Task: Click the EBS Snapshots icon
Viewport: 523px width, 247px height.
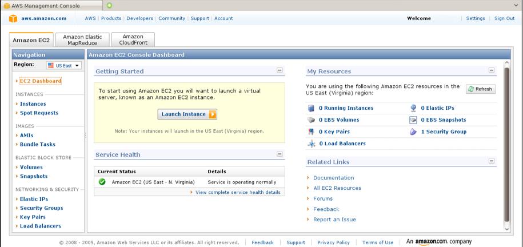Action: [x=413, y=120]
